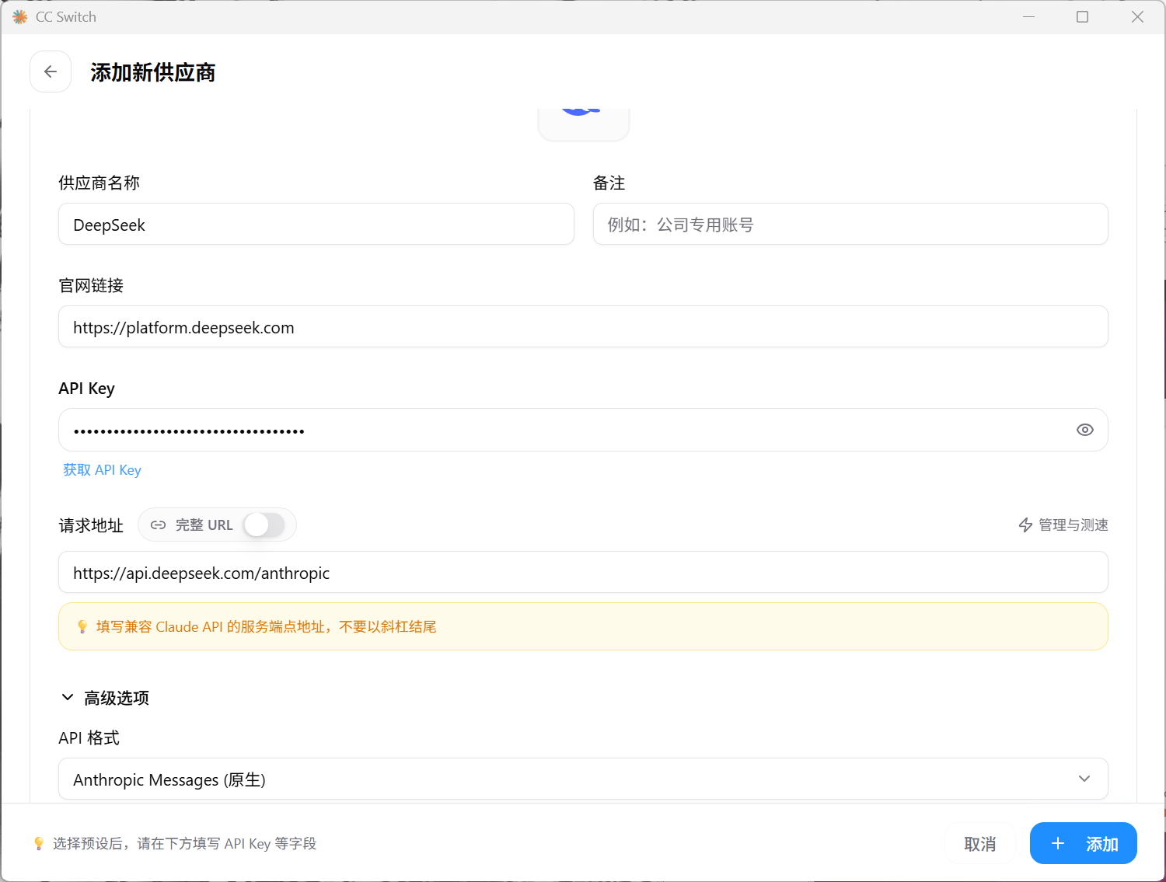Open the 获取 API Key link
The image size is (1166, 882).
point(102,470)
